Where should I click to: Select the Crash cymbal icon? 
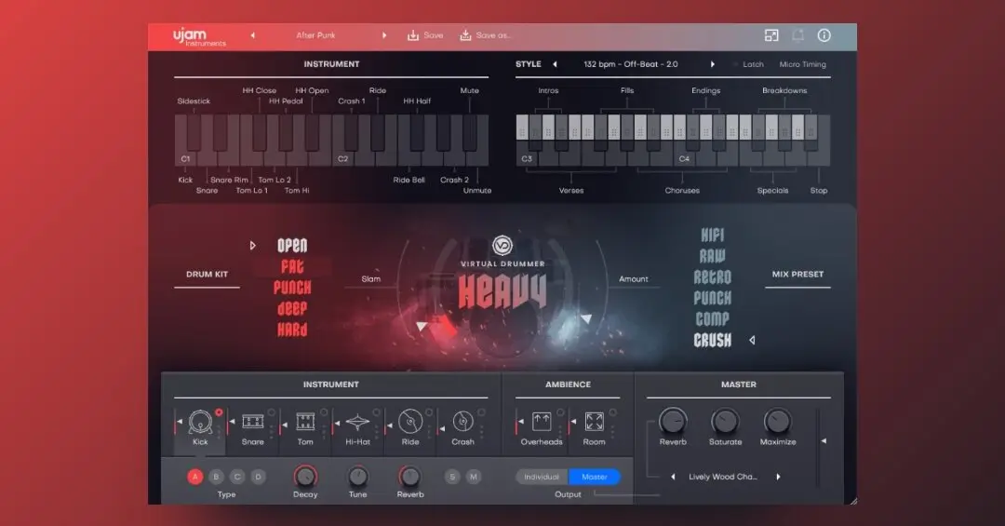462,422
